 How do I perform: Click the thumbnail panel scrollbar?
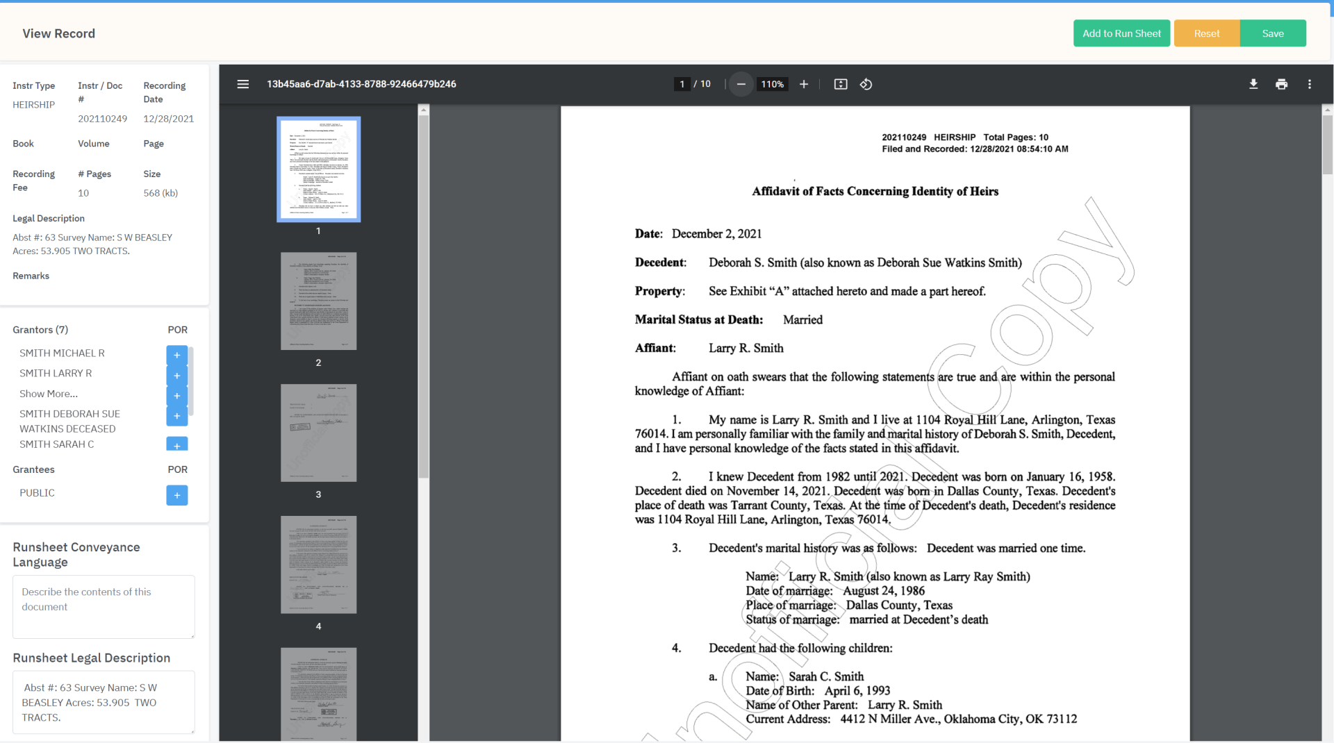pos(423,297)
